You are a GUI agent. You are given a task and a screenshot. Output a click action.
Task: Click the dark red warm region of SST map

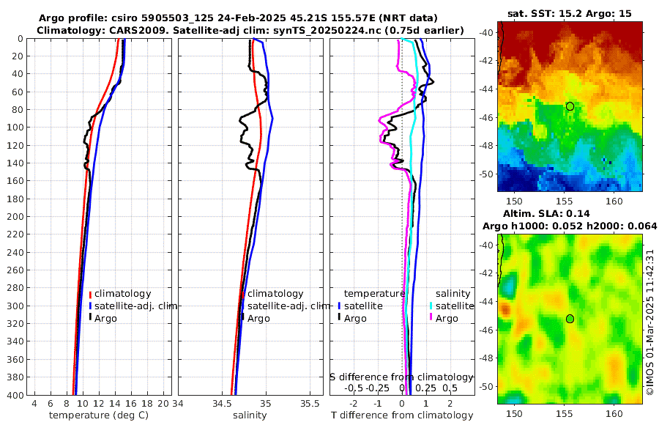coord(570,34)
